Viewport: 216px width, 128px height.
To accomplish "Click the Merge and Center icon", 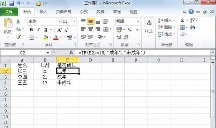I will tap(106, 29).
